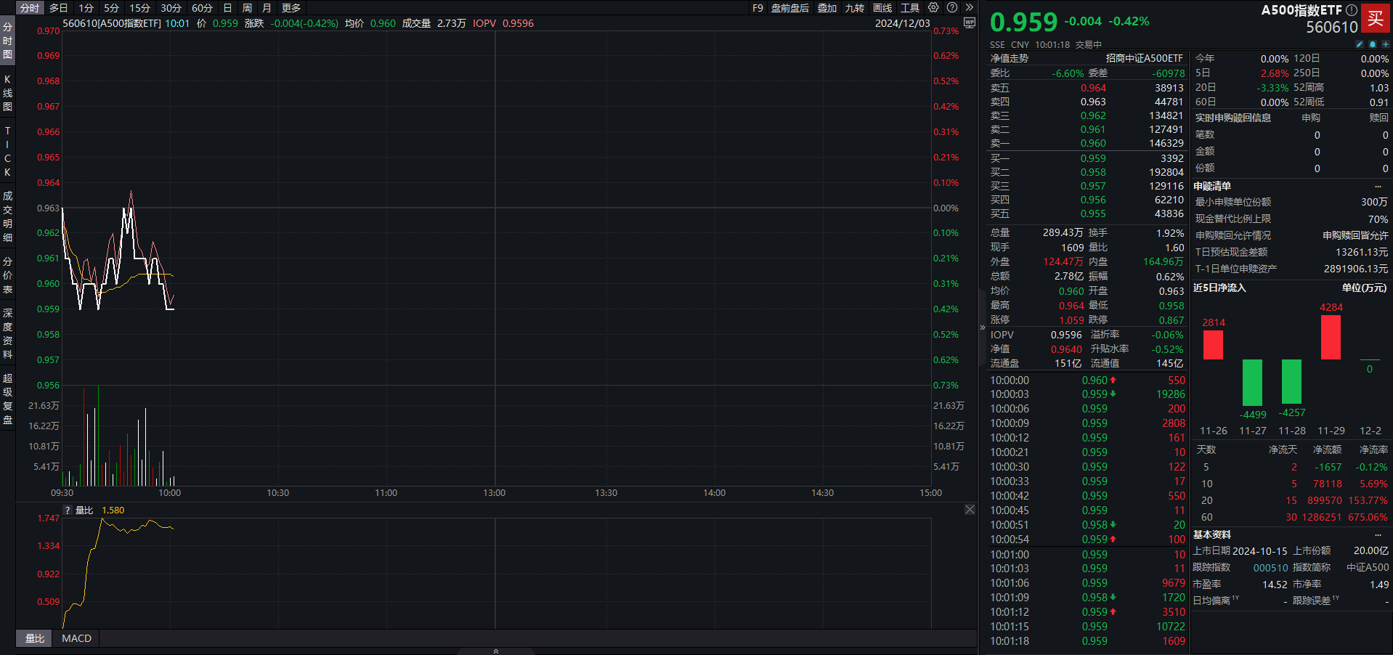This screenshot has height=655, width=1393.
Task: Collapse the right panel via side arrow handle
Action: (x=982, y=327)
